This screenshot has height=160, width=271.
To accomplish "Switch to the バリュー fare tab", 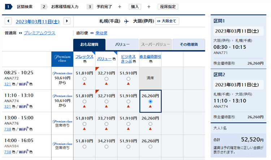I will pyautogui.click(x=122, y=45).
